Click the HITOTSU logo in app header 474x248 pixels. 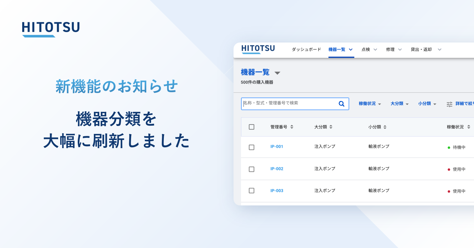pos(258,49)
